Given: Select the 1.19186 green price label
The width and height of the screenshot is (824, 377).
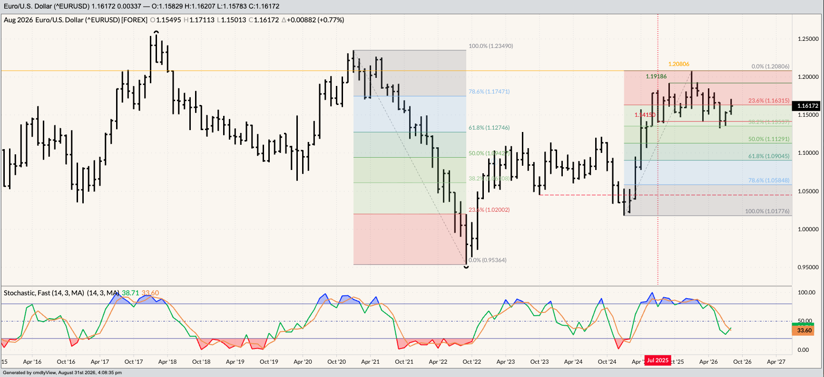Looking at the screenshot, I should coord(656,76).
